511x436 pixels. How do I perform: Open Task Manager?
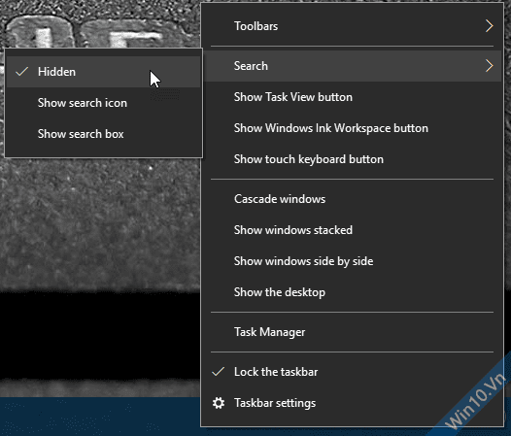tap(353, 332)
